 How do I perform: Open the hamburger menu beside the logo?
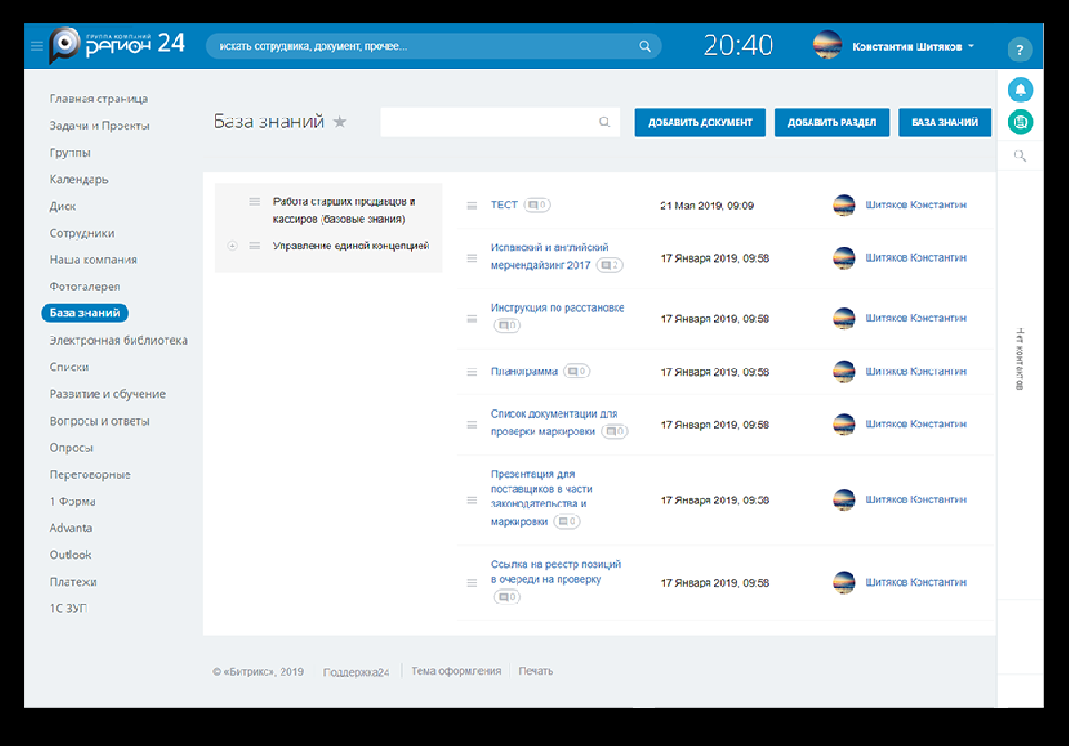click(37, 46)
